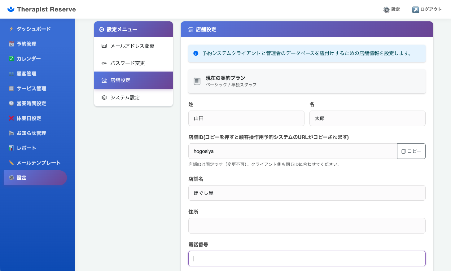
Task: Focus the empty 住所 input field
Action: coord(307,226)
